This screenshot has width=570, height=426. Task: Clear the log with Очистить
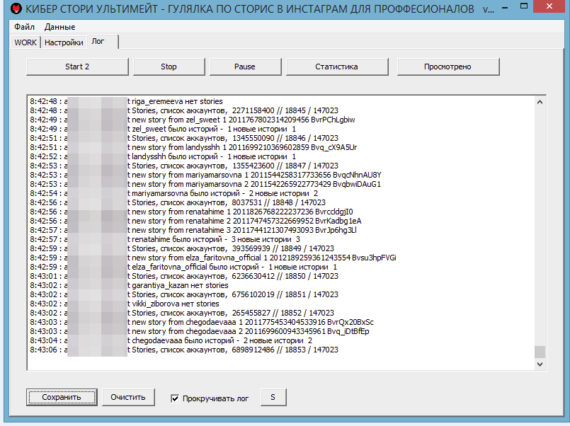click(128, 397)
